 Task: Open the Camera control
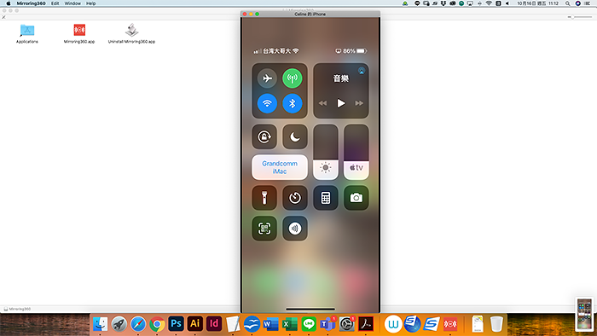click(356, 198)
